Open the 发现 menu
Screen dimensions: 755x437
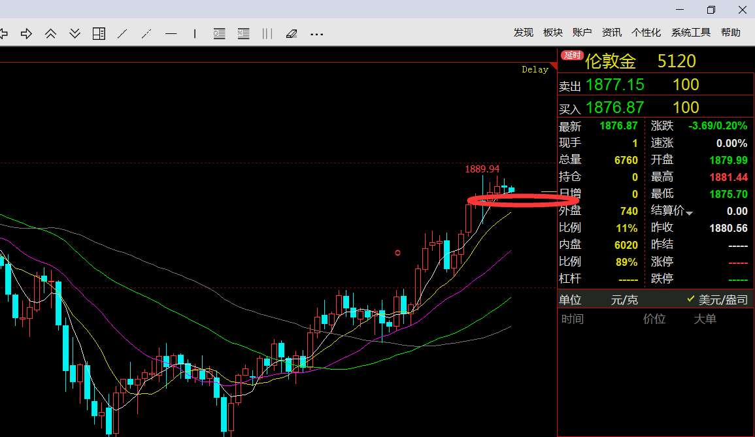523,33
